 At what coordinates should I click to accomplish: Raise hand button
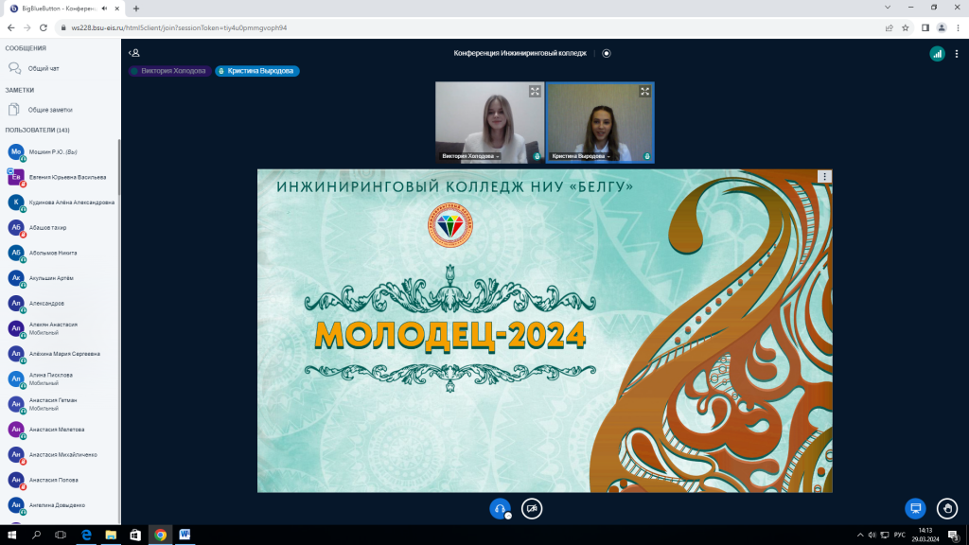[946, 508]
